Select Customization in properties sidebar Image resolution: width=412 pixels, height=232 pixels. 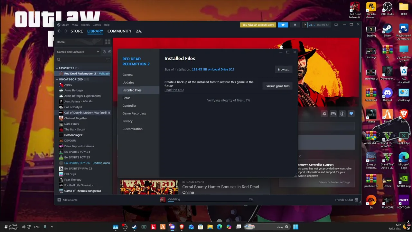pos(138,129)
